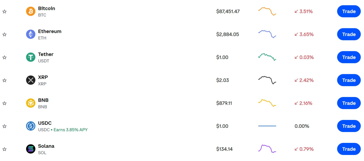Hit the Trade button in Solana row
The image size is (364, 161).
click(349, 149)
